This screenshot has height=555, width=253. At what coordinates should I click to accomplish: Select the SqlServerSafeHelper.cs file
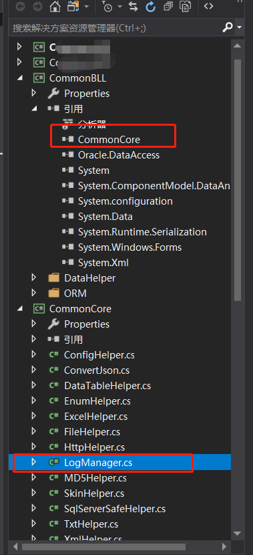pyautogui.click(x=115, y=509)
